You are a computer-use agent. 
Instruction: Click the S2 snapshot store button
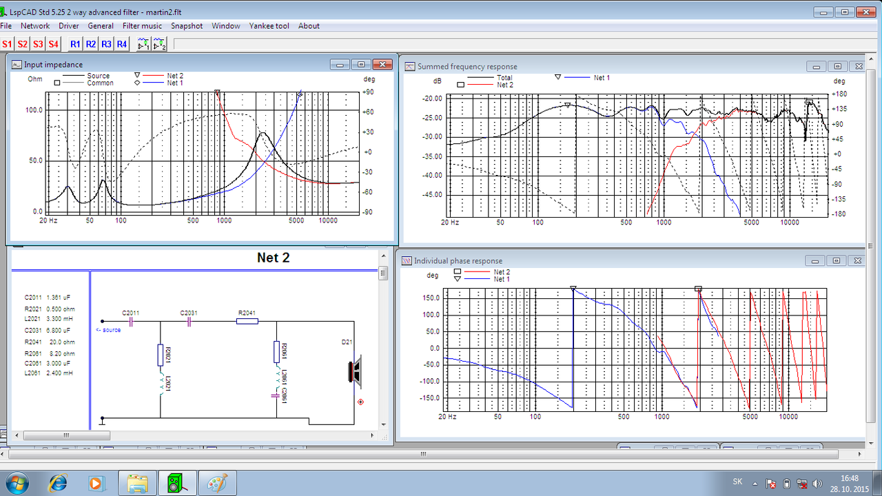(23, 44)
